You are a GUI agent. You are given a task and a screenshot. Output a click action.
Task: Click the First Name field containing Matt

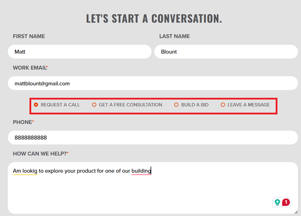coord(79,51)
